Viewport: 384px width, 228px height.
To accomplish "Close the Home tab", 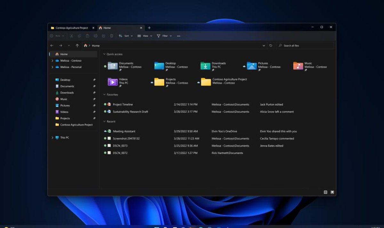I will pyautogui.click(x=141, y=28).
